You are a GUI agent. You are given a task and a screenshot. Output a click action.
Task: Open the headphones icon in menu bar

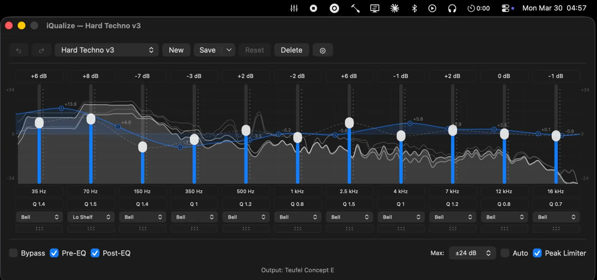coord(452,8)
